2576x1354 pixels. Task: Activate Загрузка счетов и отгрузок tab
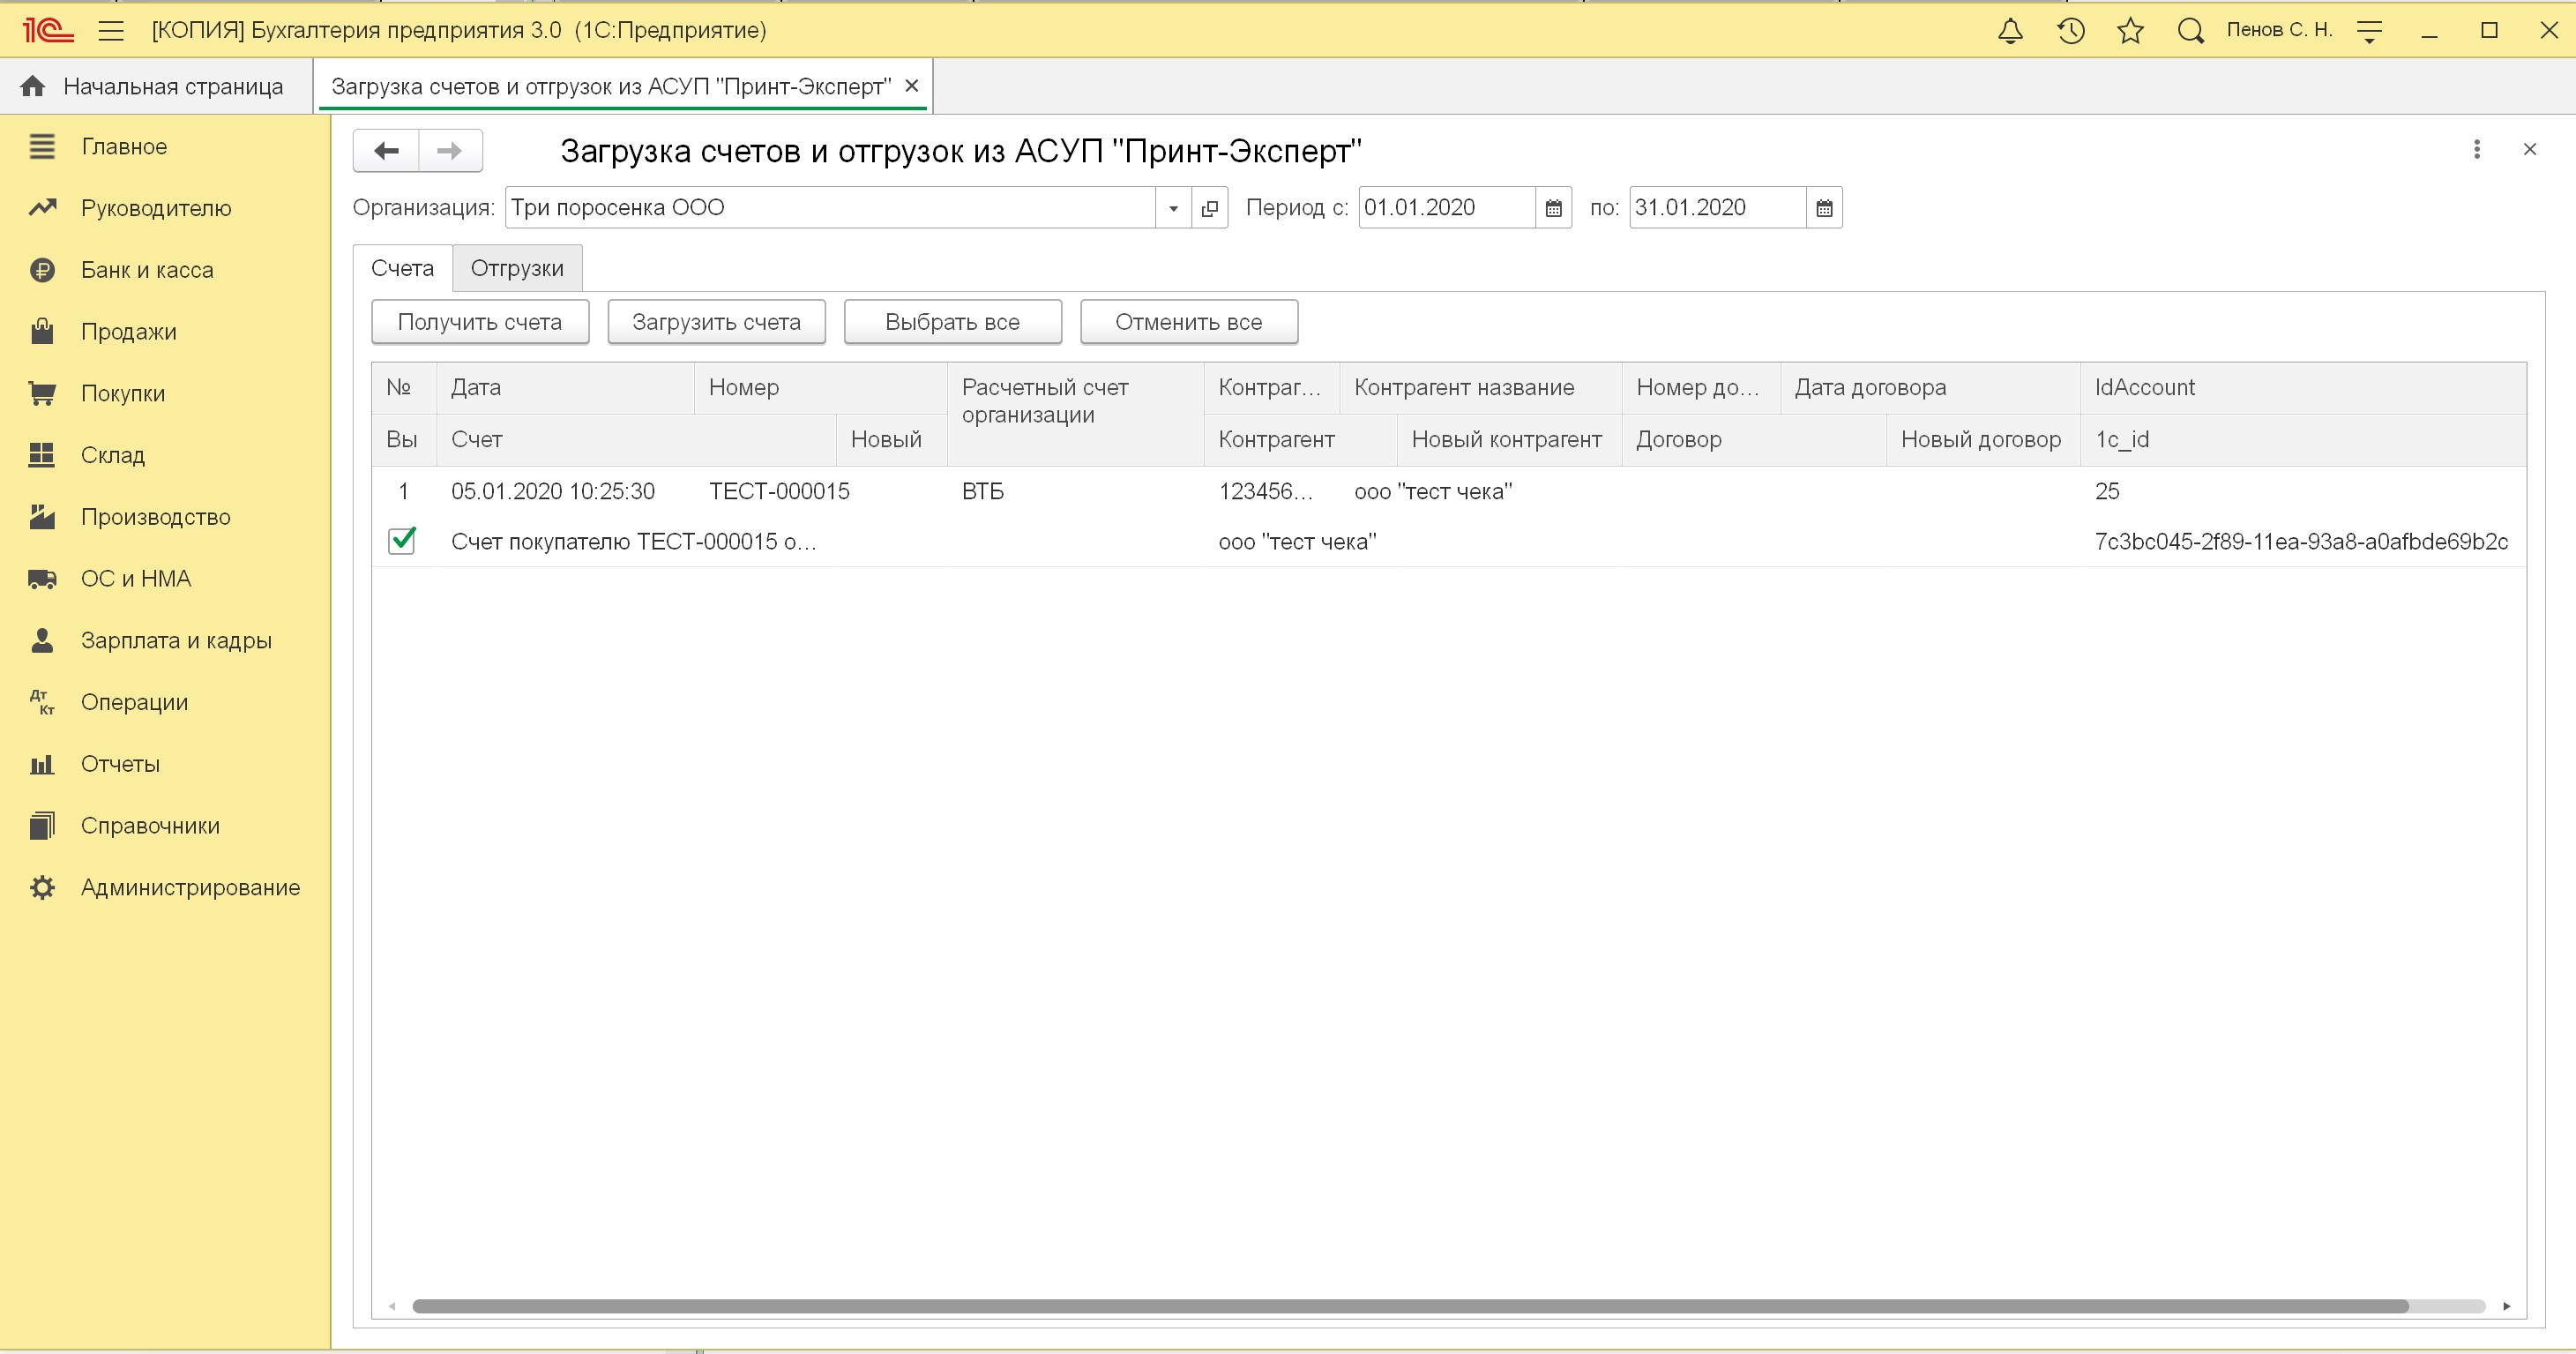coord(611,86)
